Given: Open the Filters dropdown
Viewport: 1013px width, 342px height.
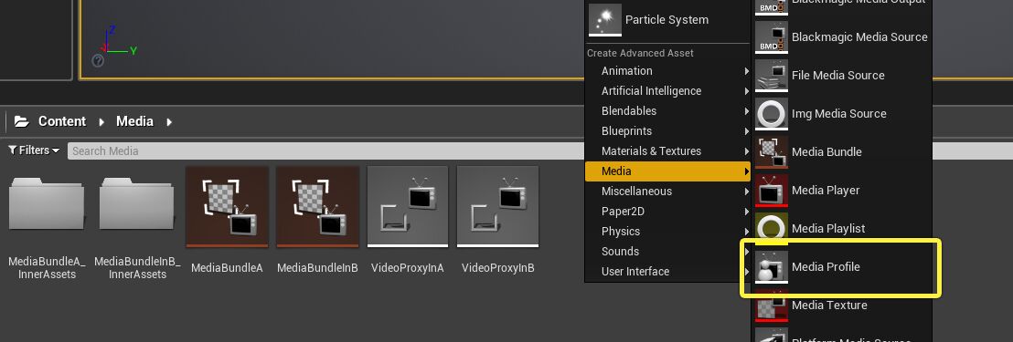Looking at the screenshot, I should pyautogui.click(x=34, y=150).
